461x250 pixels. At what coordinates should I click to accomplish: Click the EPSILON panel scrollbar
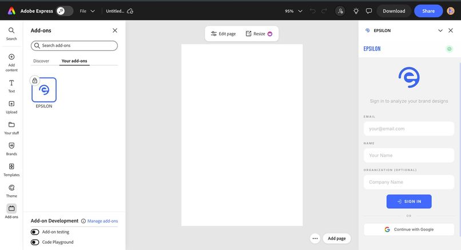460,150
